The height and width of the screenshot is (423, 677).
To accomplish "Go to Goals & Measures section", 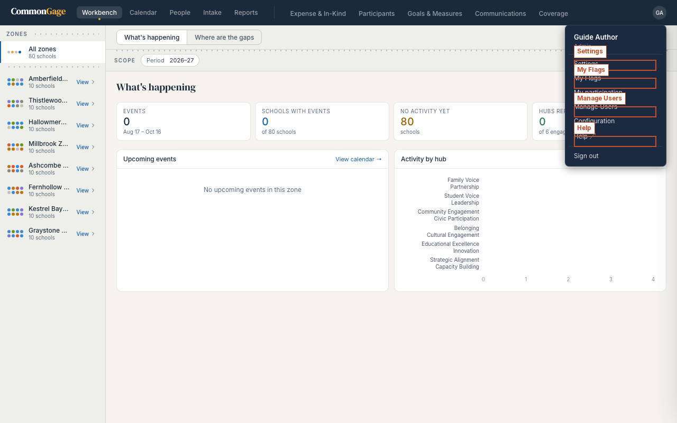I will click(435, 13).
